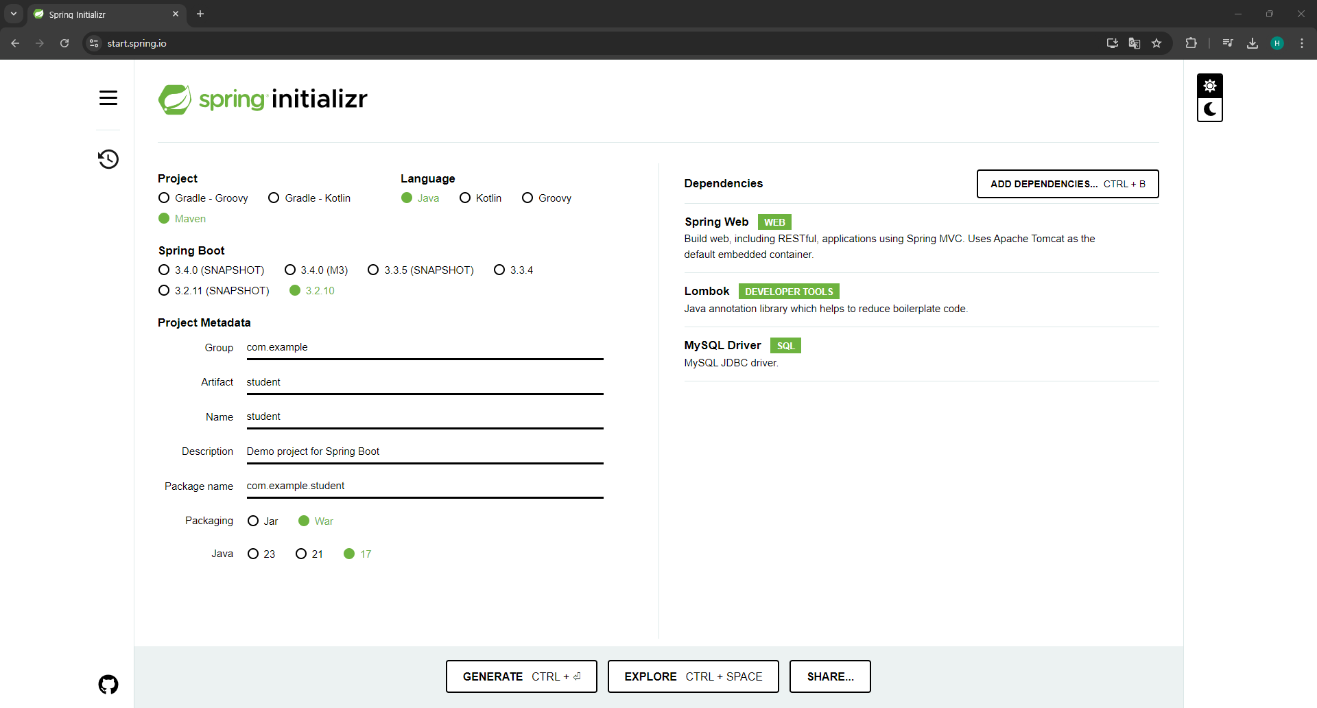Open Chrome profile avatar

pyautogui.click(x=1277, y=43)
